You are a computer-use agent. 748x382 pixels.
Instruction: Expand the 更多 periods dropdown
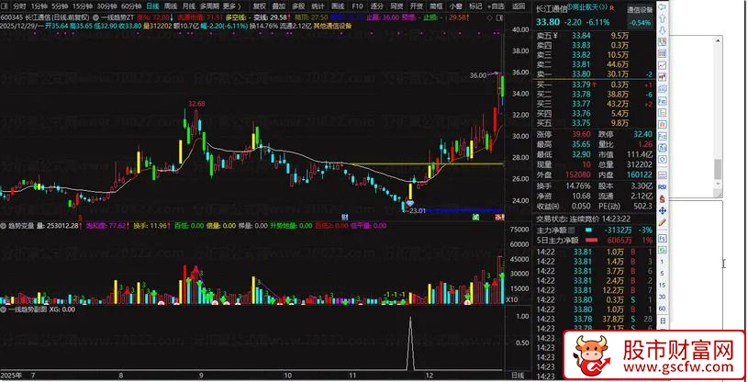point(232,6)
